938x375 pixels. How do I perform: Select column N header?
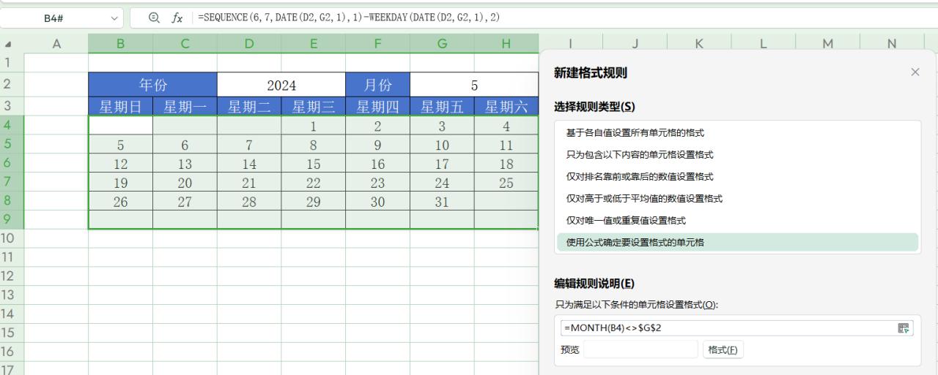click(891, 44)
